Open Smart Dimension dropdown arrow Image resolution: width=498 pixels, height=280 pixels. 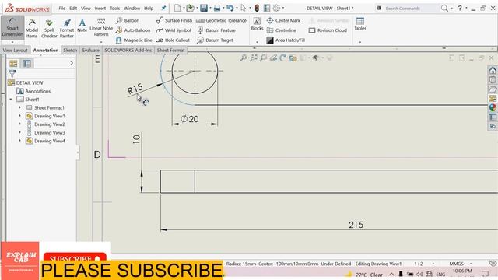pyautogui.click(x=12, y=42)
